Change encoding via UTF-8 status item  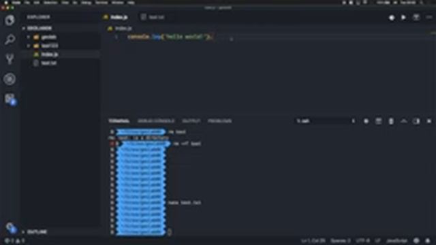click(362, 241)
